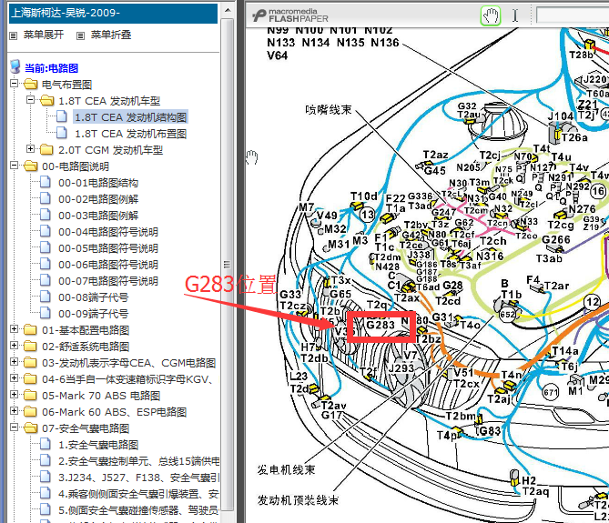Click the 01-基本配置电路图 folder icon
The image size is (609, 523).
[x=30, y=329]
